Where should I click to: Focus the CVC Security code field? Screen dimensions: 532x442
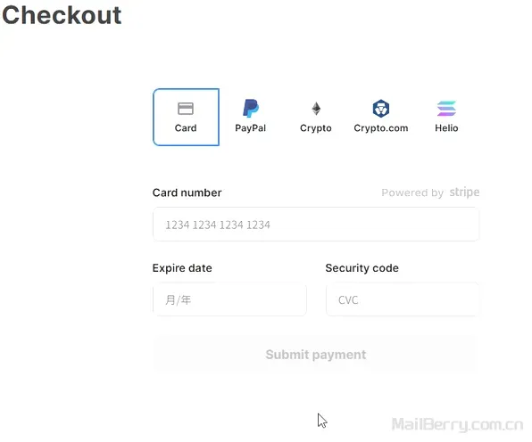click(403, 299)
